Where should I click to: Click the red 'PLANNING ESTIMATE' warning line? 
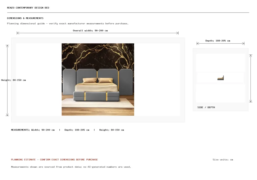[x=54, y=159]
